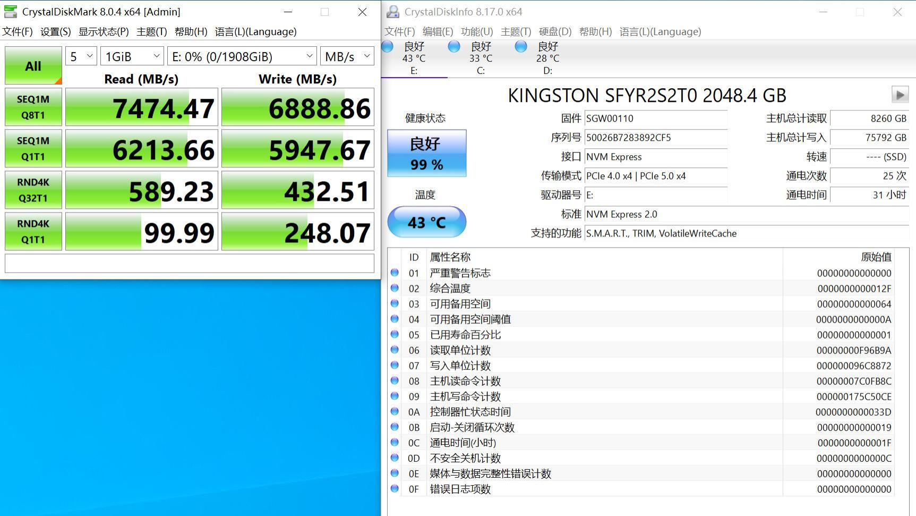Open 文件(F) menu in CrystalDiskMark
This screenshot has width=916, height=516.
click(x=18, y=31)
